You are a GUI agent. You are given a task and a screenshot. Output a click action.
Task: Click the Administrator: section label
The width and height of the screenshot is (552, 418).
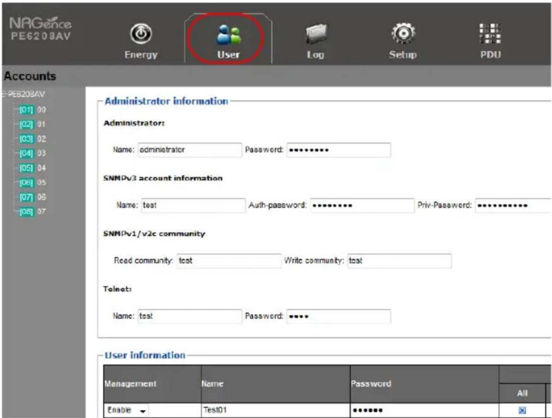point(134,123)
